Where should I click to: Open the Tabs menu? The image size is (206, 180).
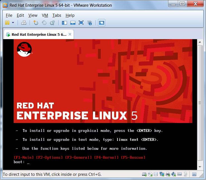(x=57, y=15)
